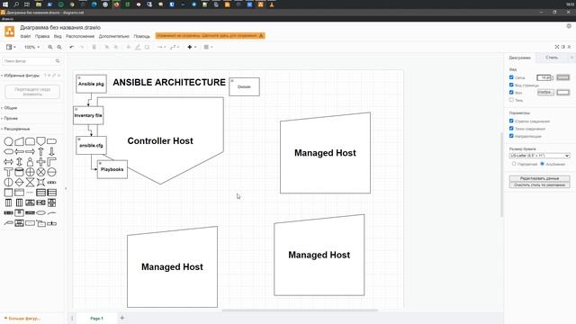Pick the horizontal double arrow shape
Screen dimensions: 576x324
tap(8, 162)
